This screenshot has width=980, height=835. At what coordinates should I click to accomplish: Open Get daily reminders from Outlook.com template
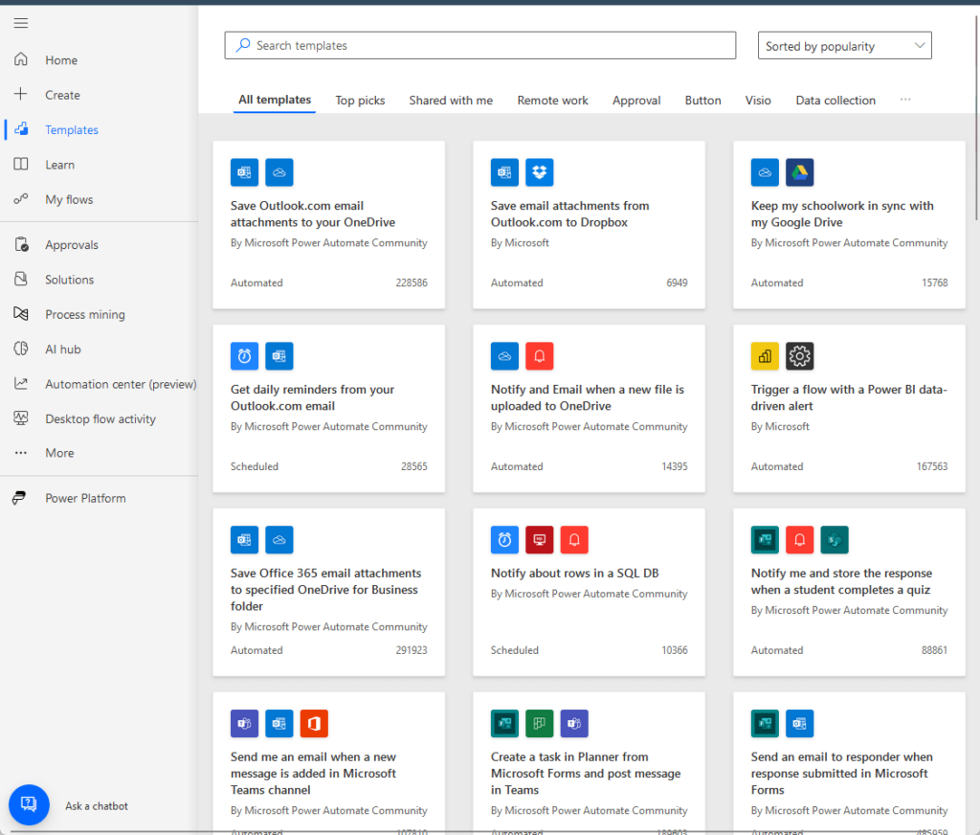329,409
